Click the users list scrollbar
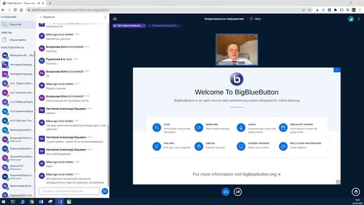The image size is (364, 205). pos(35,112)
